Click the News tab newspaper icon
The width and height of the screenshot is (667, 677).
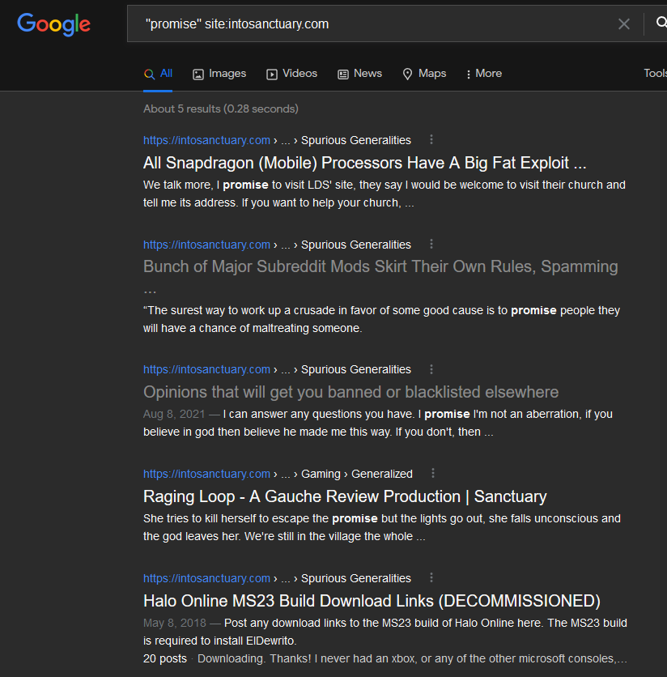coord(343,75)
